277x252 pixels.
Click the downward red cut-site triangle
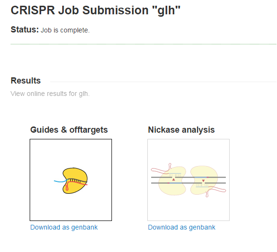click(x=203, y=181)
